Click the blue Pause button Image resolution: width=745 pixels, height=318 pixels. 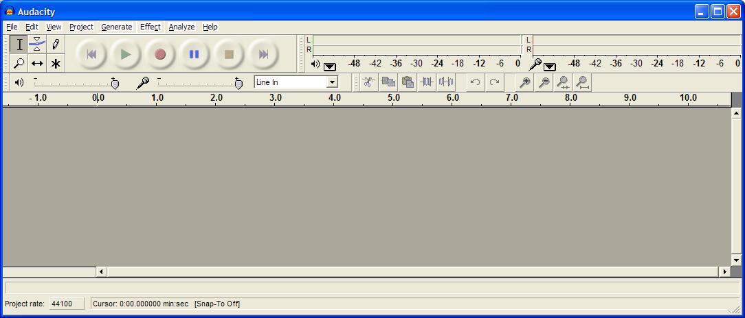pyautogui.click(x=194, y=54)
